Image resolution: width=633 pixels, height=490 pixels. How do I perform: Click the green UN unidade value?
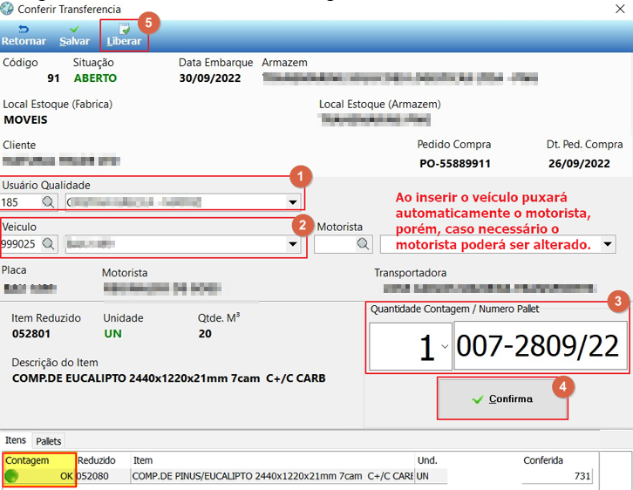[x=112, y=334]
